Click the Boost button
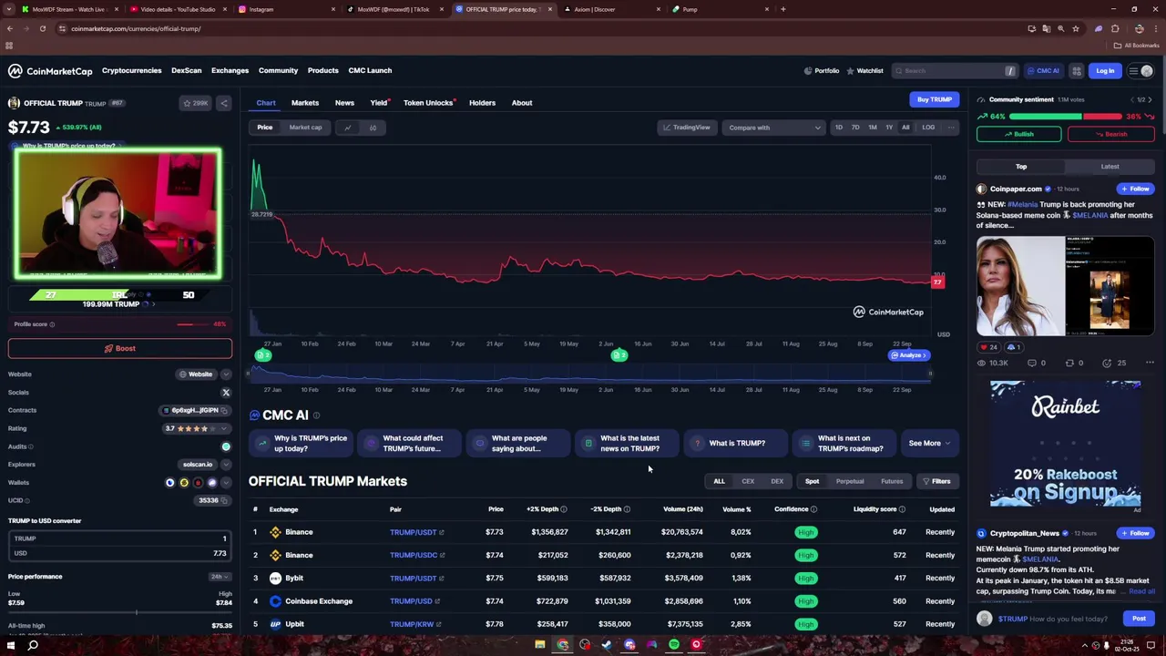Image resolution: width=1166 pixels, height=656 pixels. coord(120,348)
